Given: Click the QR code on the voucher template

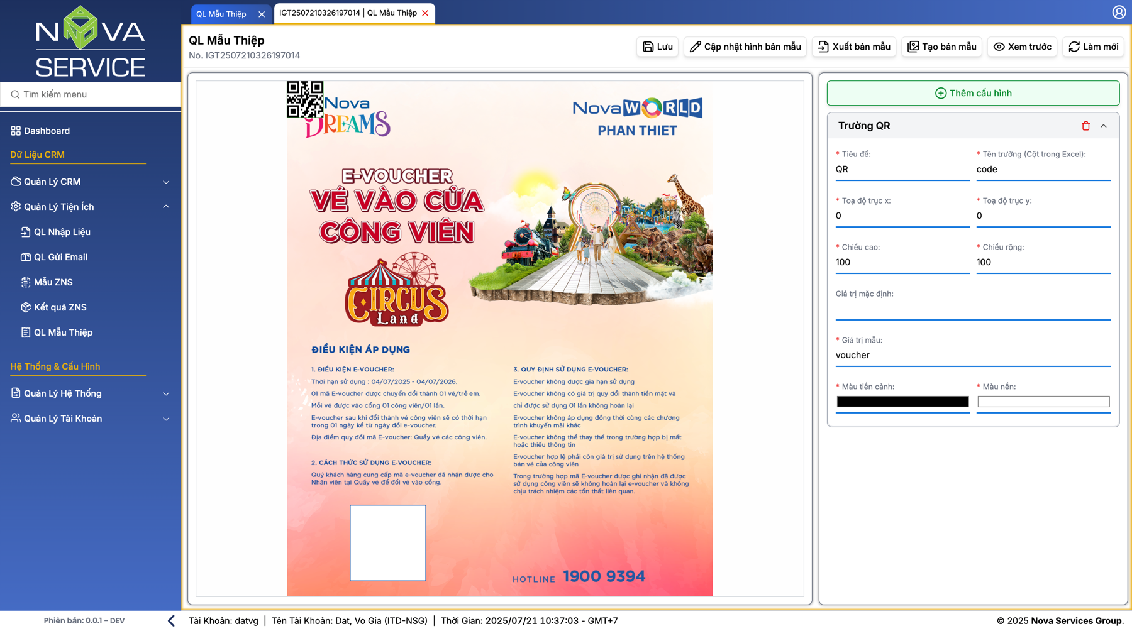Looking at the screenshot, I should coord(305,99).
